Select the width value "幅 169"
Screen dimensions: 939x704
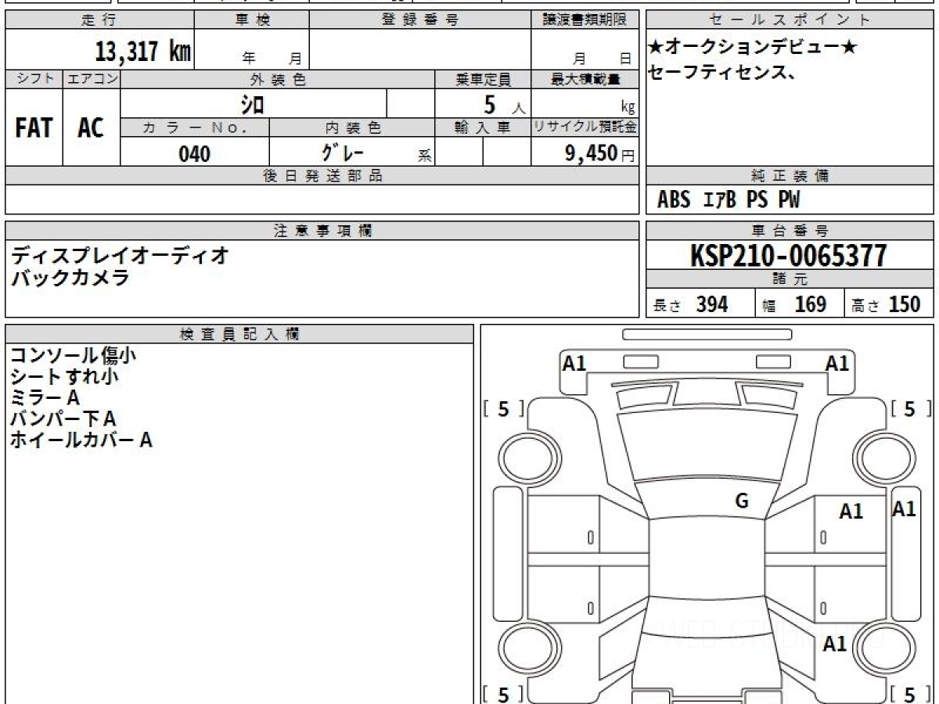pos(795,304)
